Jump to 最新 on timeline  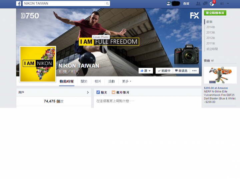pyautogui.click(x=209, y=22)
